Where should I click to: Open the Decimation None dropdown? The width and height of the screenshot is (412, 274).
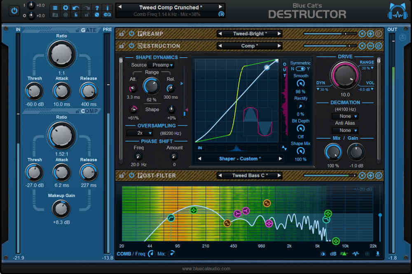click(x=345, y=116)
